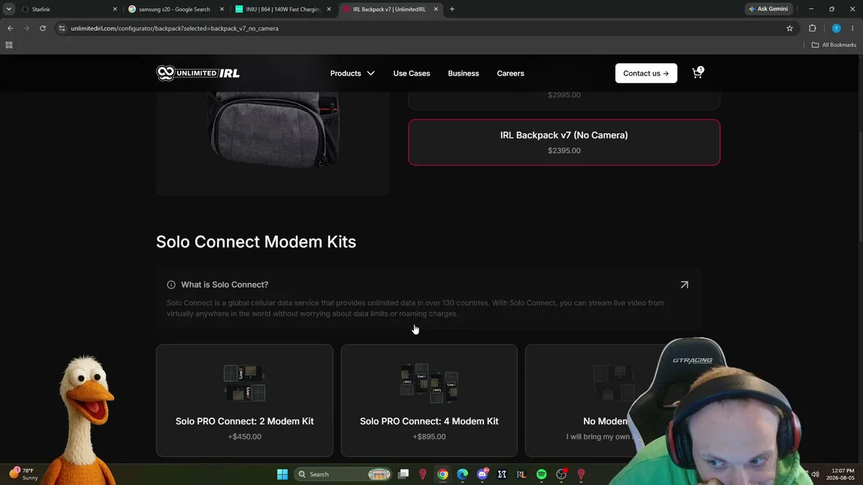
Task: View site information icon in address bar
Action: (62, 28)
